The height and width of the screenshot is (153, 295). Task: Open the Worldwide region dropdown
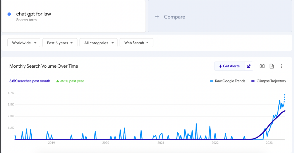(24, 43)
